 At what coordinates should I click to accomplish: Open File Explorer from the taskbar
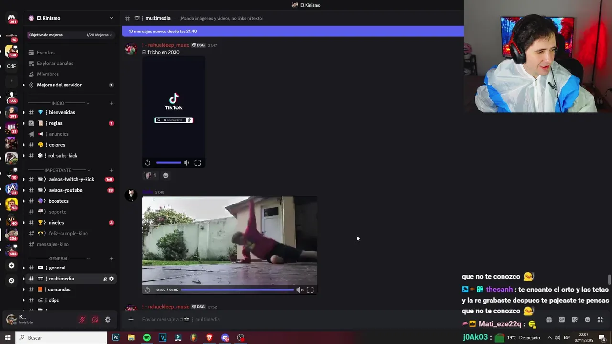131,338
